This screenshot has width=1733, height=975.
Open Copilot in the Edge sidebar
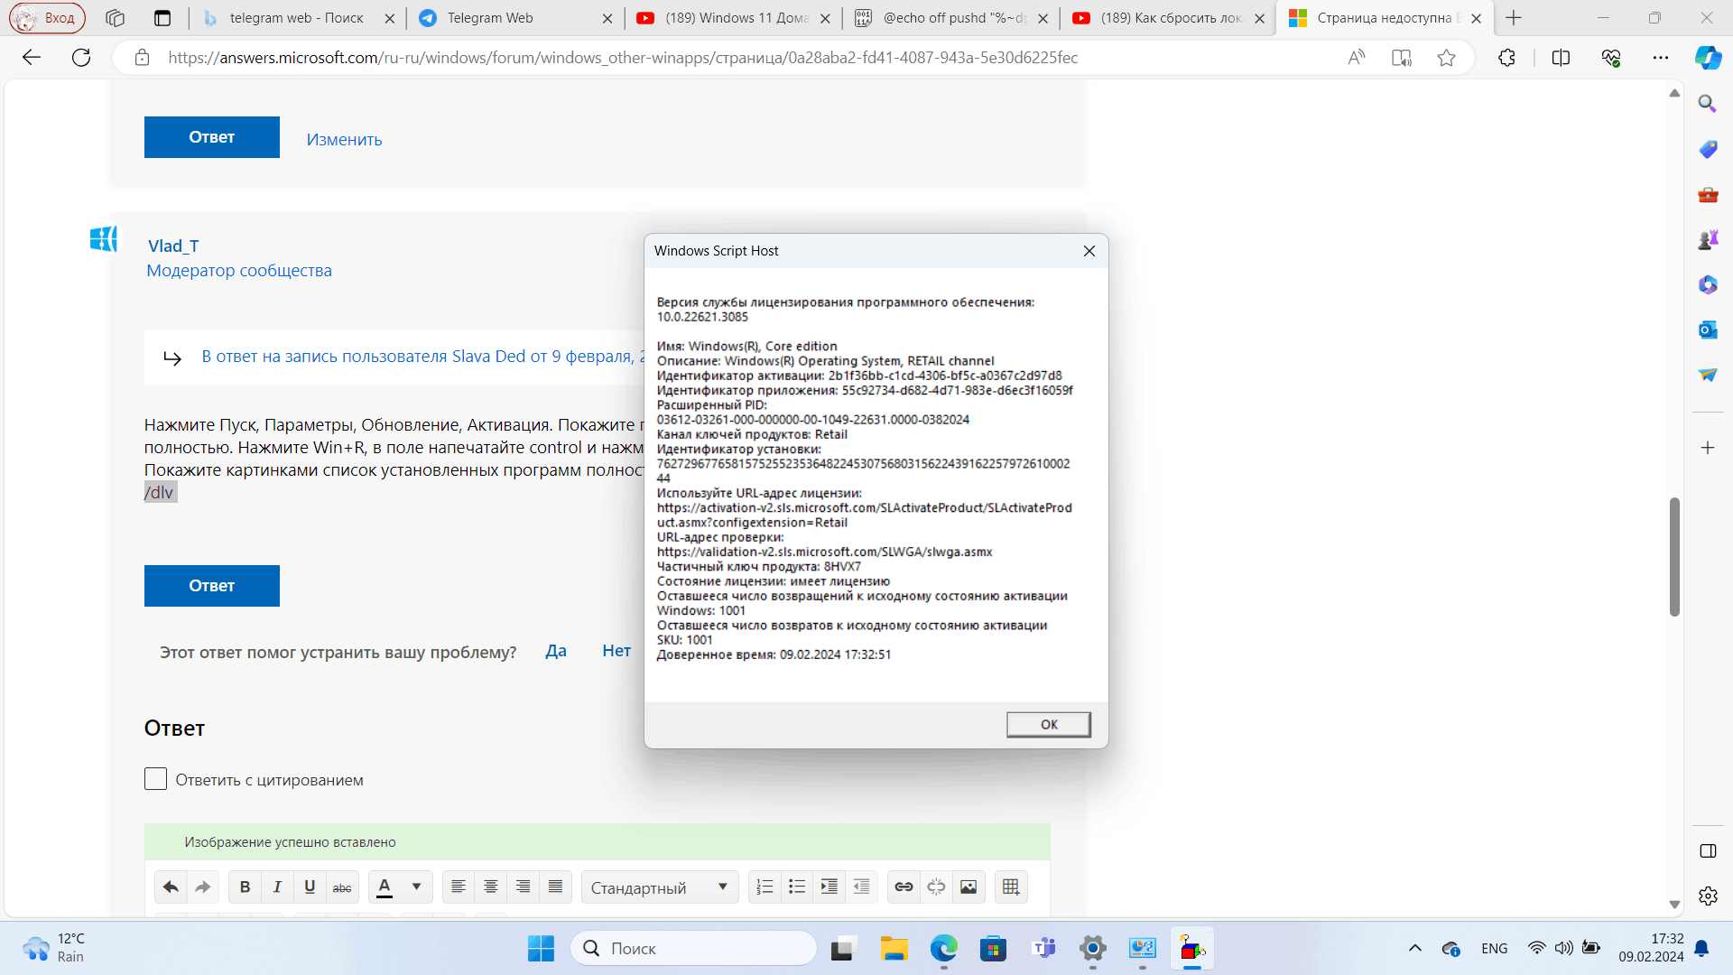coord(1708,58)
